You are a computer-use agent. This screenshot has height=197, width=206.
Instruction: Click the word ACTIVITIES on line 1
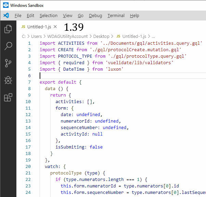71,43
